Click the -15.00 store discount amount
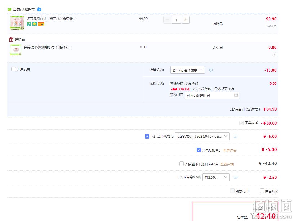The width and height of the screenshot is (294, 221). click(x=270, y=70)
